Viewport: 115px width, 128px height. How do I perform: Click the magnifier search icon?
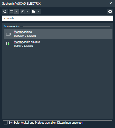pos(5,12)
